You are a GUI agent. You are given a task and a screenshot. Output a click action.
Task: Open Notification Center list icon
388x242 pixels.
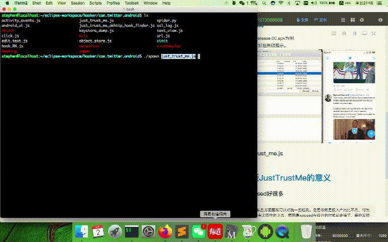pos(379,3)
